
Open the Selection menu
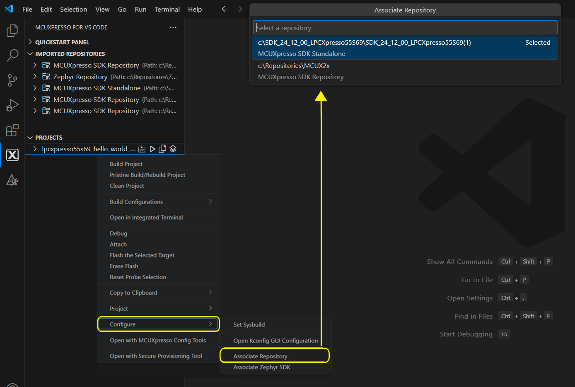73,9
